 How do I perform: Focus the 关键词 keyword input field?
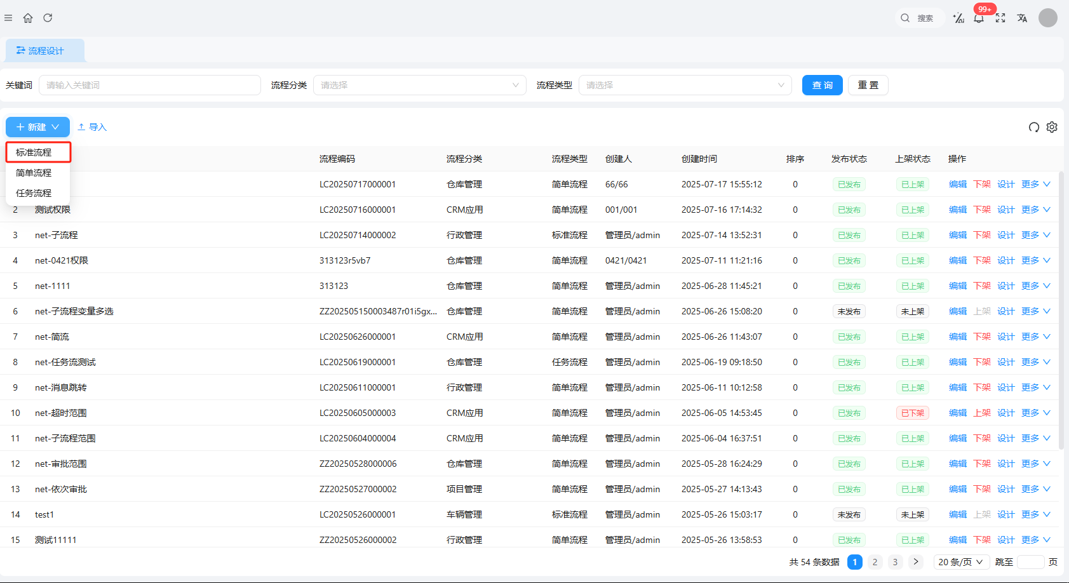pyautogui.click(x=150, y=85)
